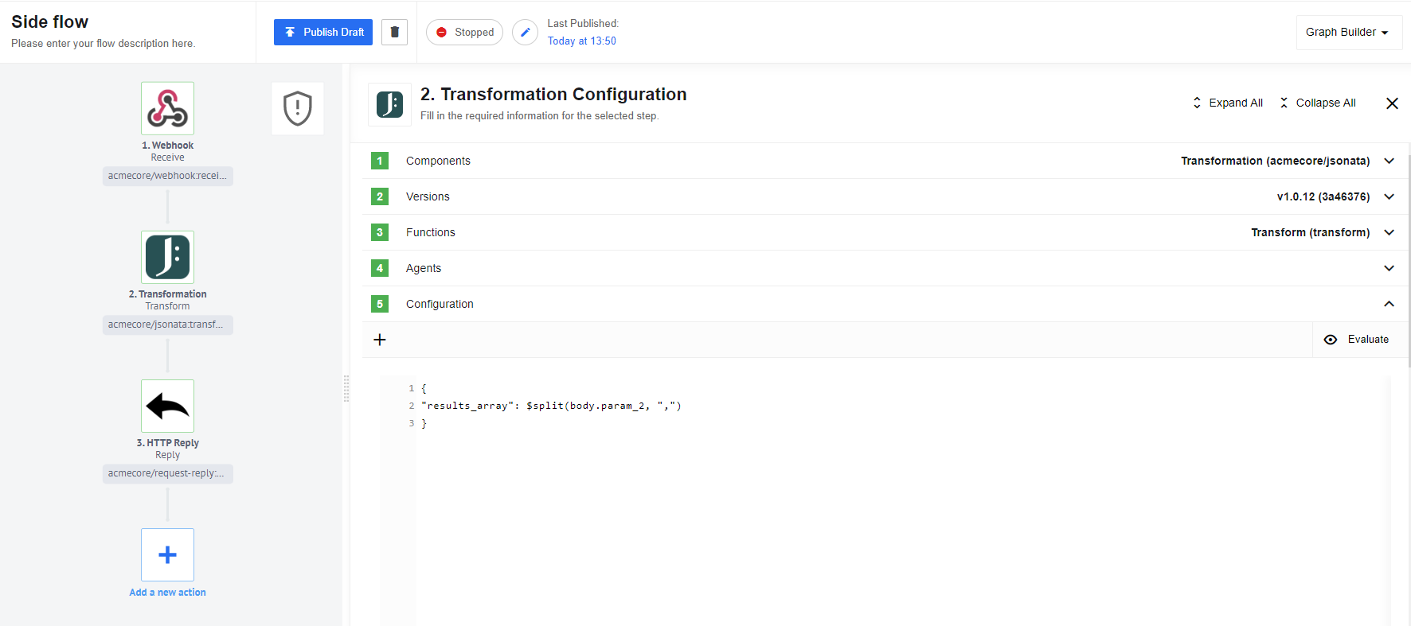
Task: Click the 'acmecore/request-reply:...' tag
Action: tap(167, 473)
